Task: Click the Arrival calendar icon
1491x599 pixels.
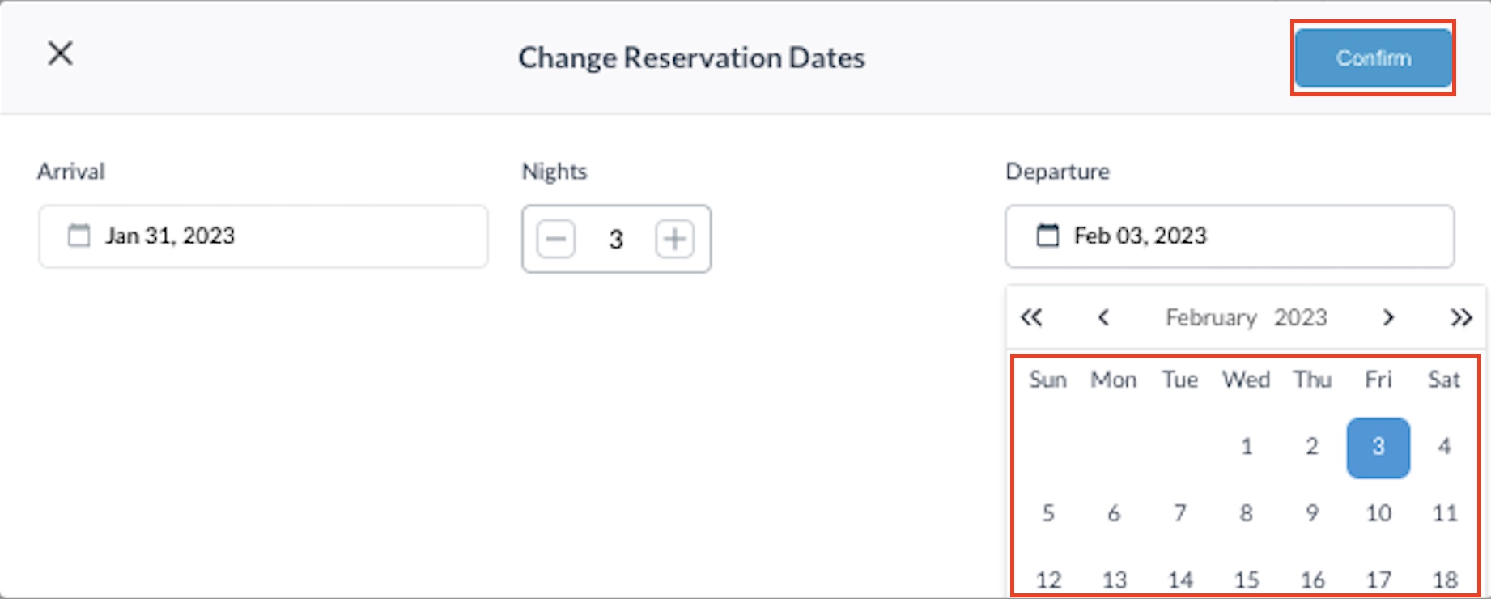Action: click(79, 236)
